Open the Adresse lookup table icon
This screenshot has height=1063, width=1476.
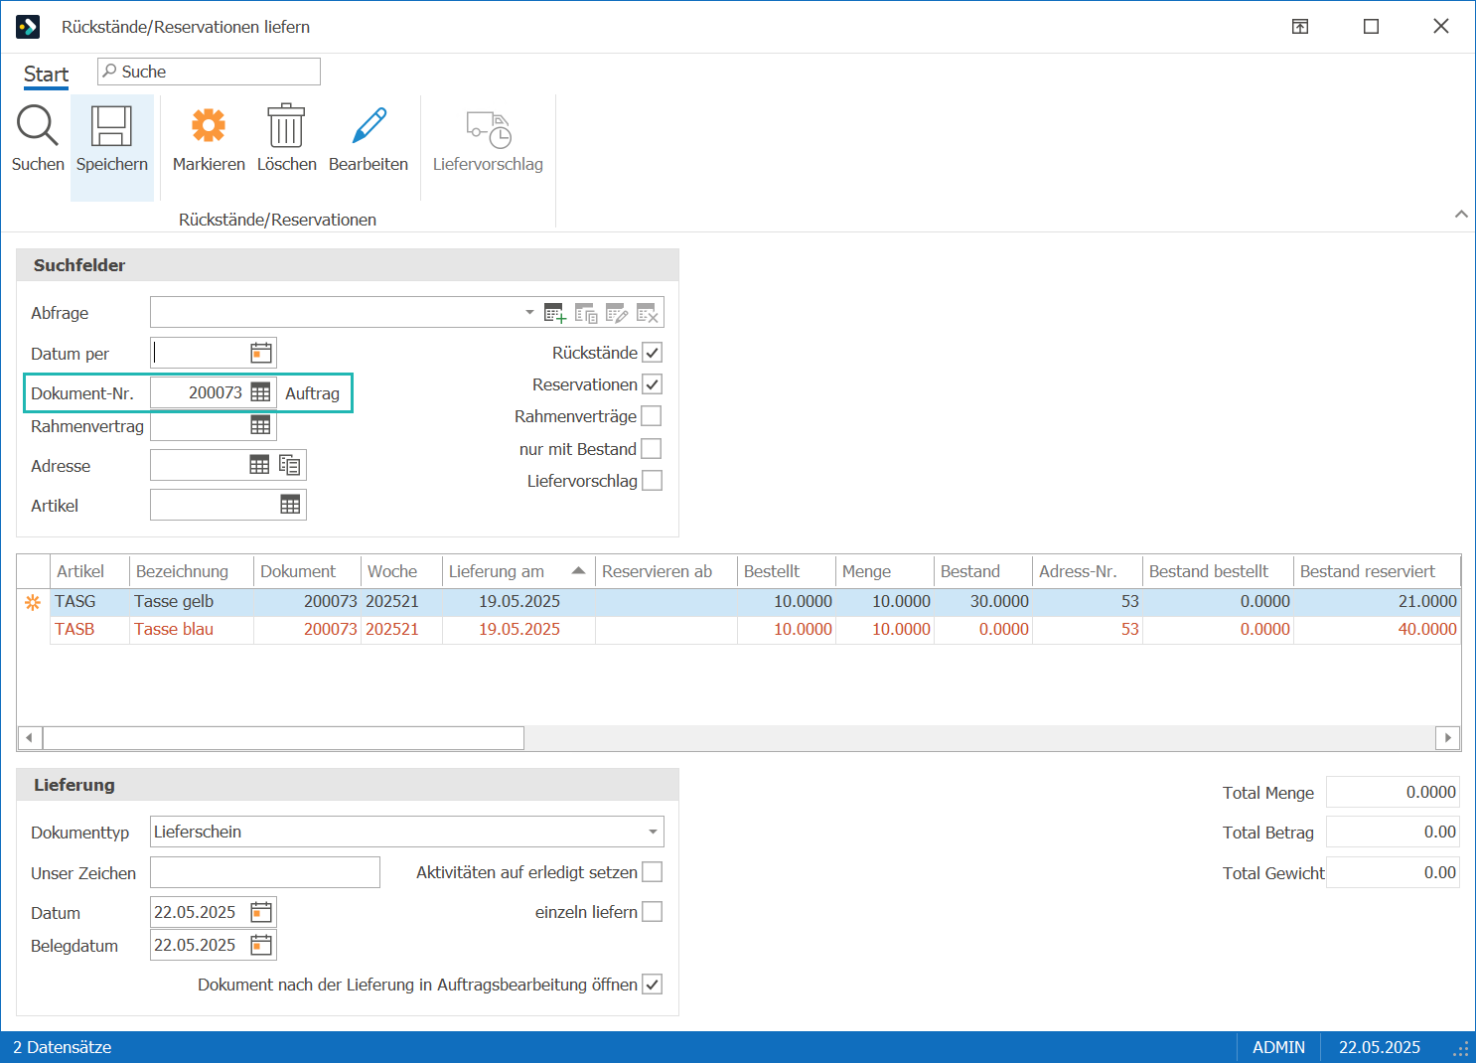coord(259,465)
